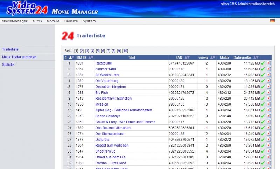The height and width of the screenshot is (169, 280).
Task: Go to page [2] of trailer list
Action: tap(82, 51)
